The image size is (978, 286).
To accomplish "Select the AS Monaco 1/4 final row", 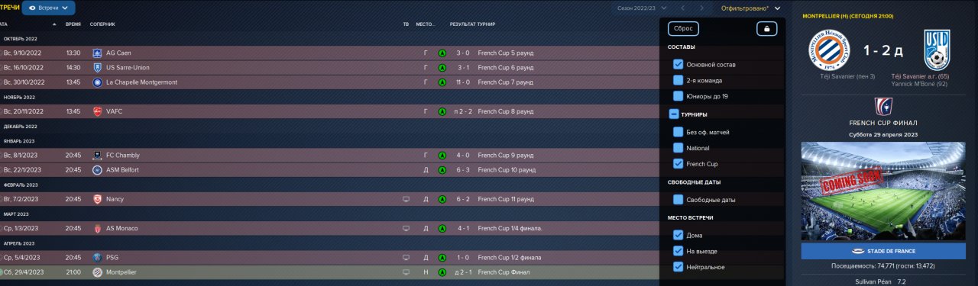I will click(329, 228).
